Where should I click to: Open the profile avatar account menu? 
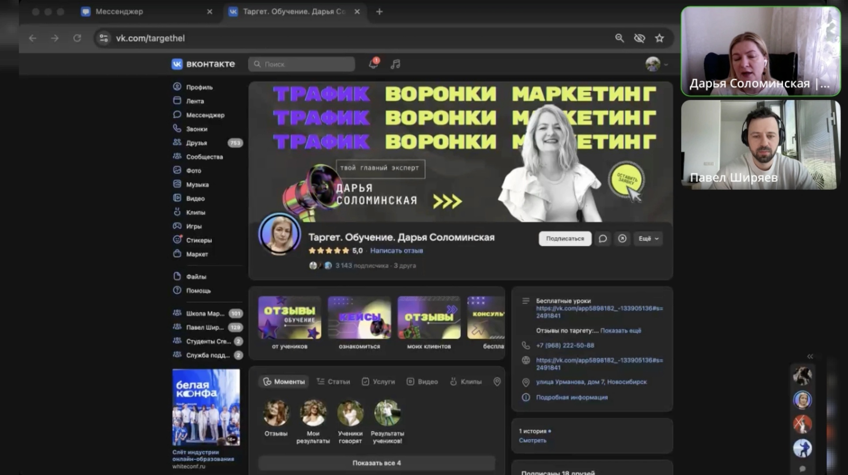656,64
